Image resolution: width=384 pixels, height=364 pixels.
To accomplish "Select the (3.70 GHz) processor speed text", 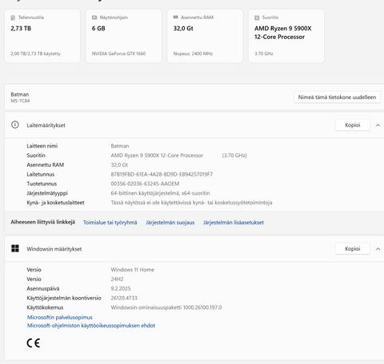I will point(234,156).
